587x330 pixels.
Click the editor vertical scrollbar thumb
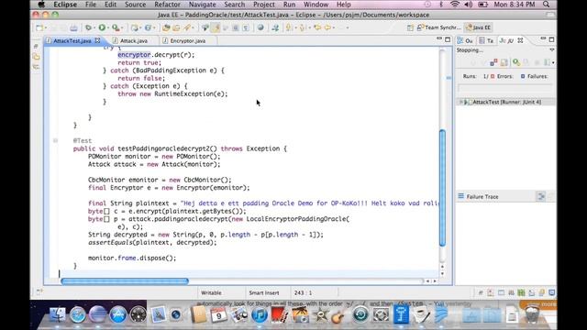(x=442, y=188)
